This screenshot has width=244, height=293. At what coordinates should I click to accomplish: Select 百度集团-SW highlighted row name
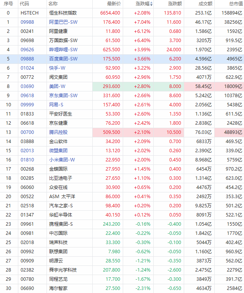coord(63,59)
